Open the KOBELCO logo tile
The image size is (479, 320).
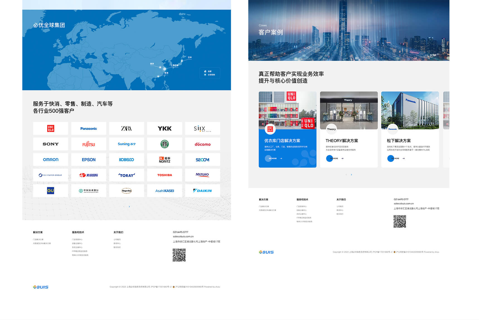tap(127, 159)
